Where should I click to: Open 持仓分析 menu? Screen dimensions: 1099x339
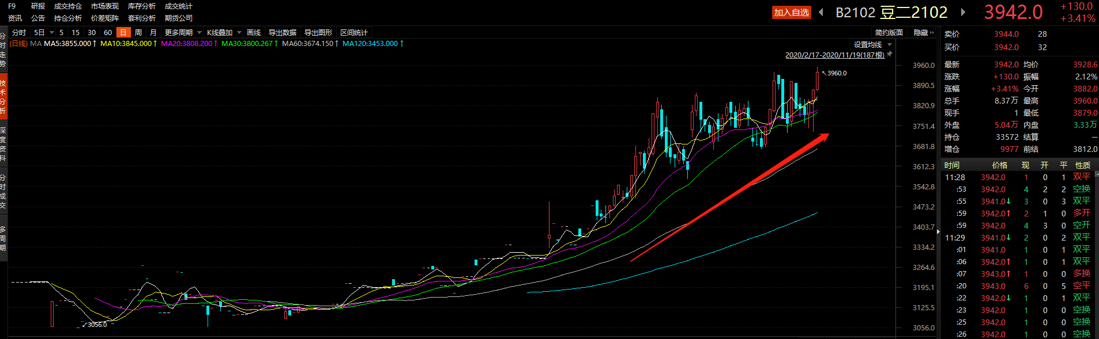click(x=68, y=18)
